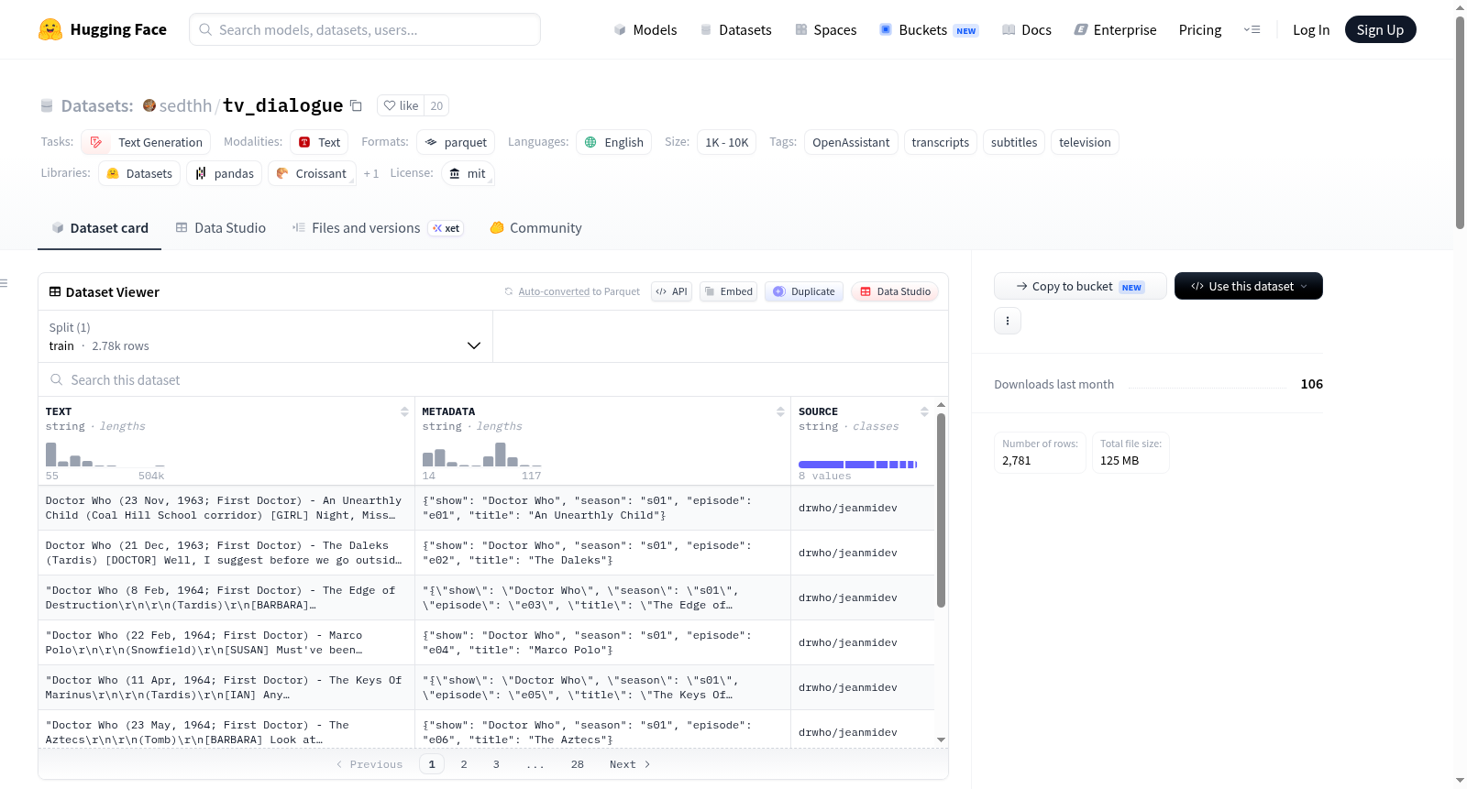1467x789 pixels.
Task: Click Copy to bucket button
Action: [x=1080, y=286]
